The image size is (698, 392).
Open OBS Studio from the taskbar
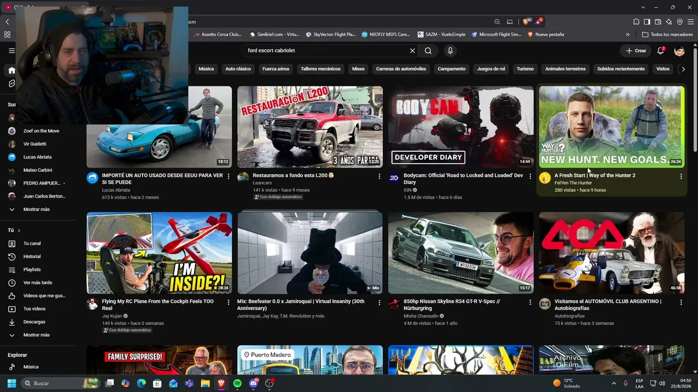[269, 383]
